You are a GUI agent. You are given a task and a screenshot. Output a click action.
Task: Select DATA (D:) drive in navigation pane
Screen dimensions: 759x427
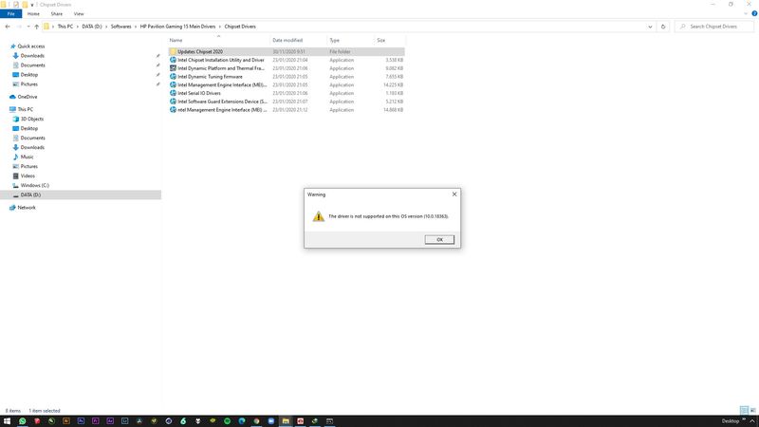click(30, 195)
